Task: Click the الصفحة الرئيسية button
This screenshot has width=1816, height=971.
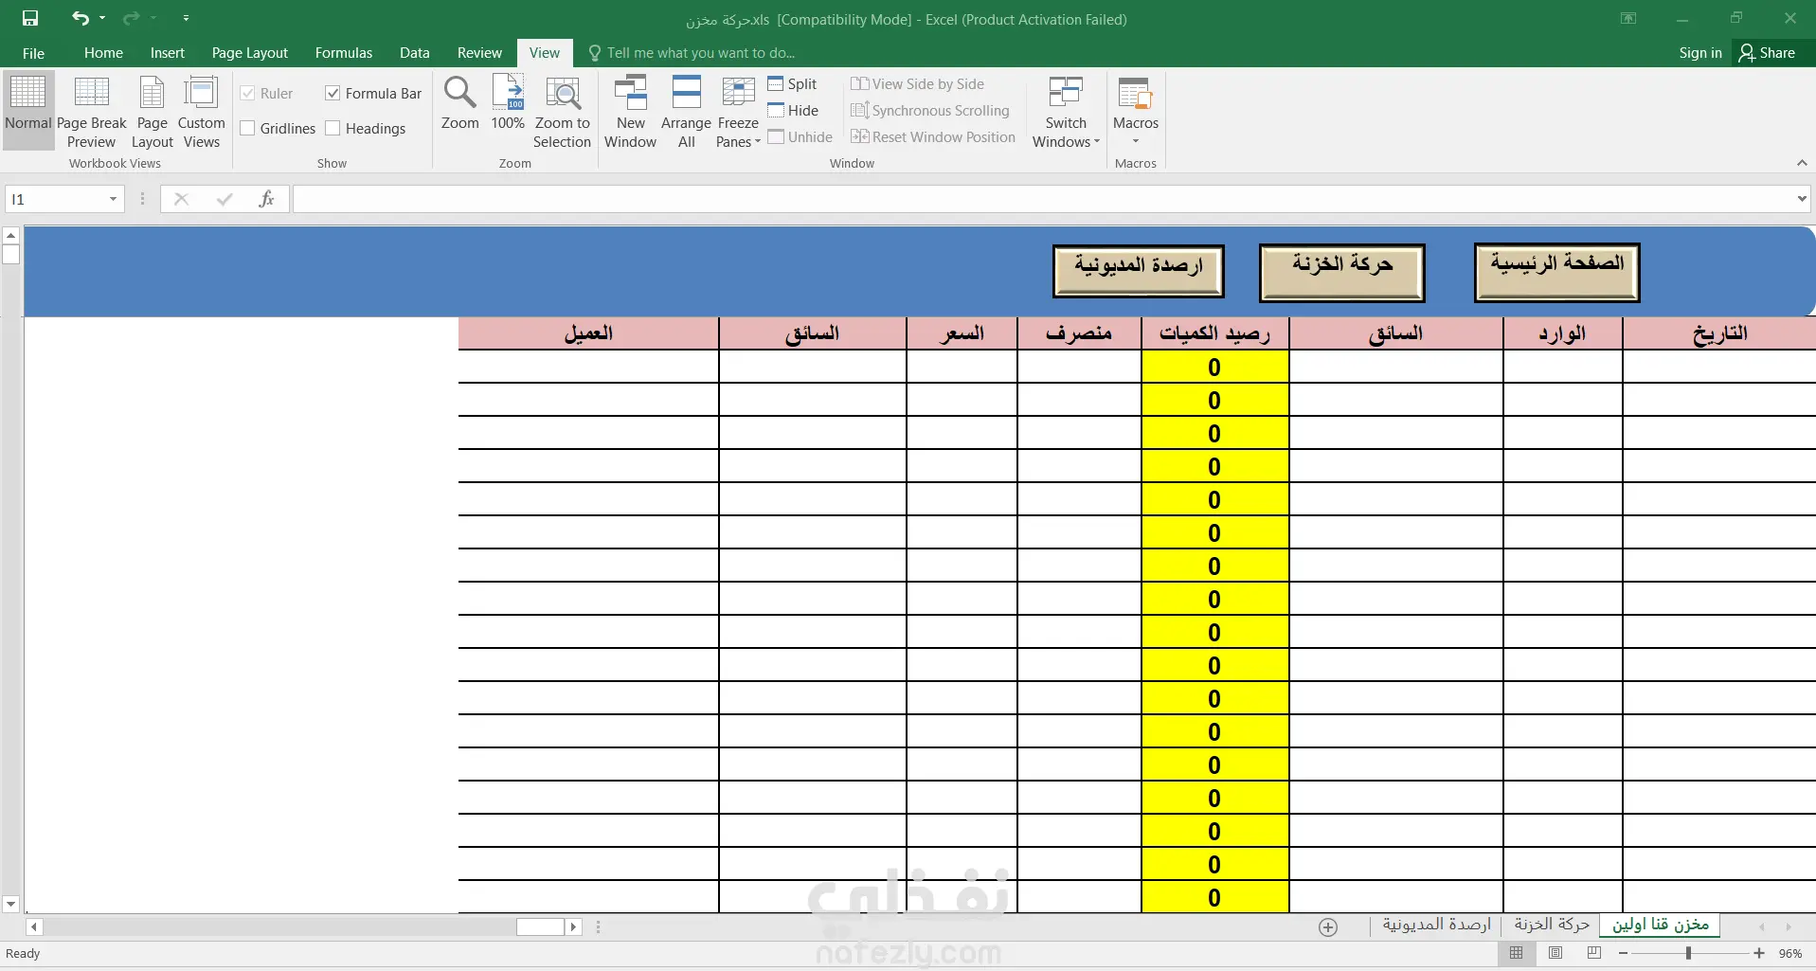Action: [1556, 273]
